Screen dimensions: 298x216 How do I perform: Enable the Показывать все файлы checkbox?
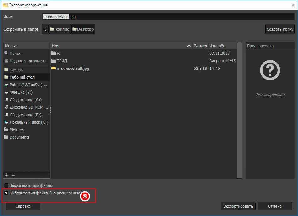6,186
